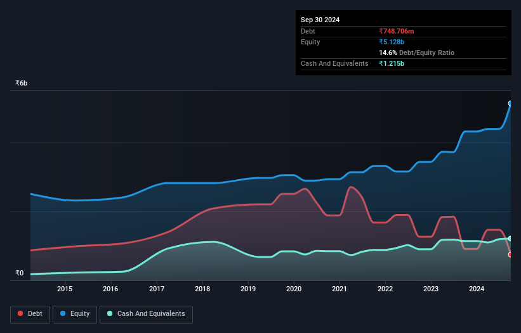Click the 2021 x-axis year label

coord(340,289)
